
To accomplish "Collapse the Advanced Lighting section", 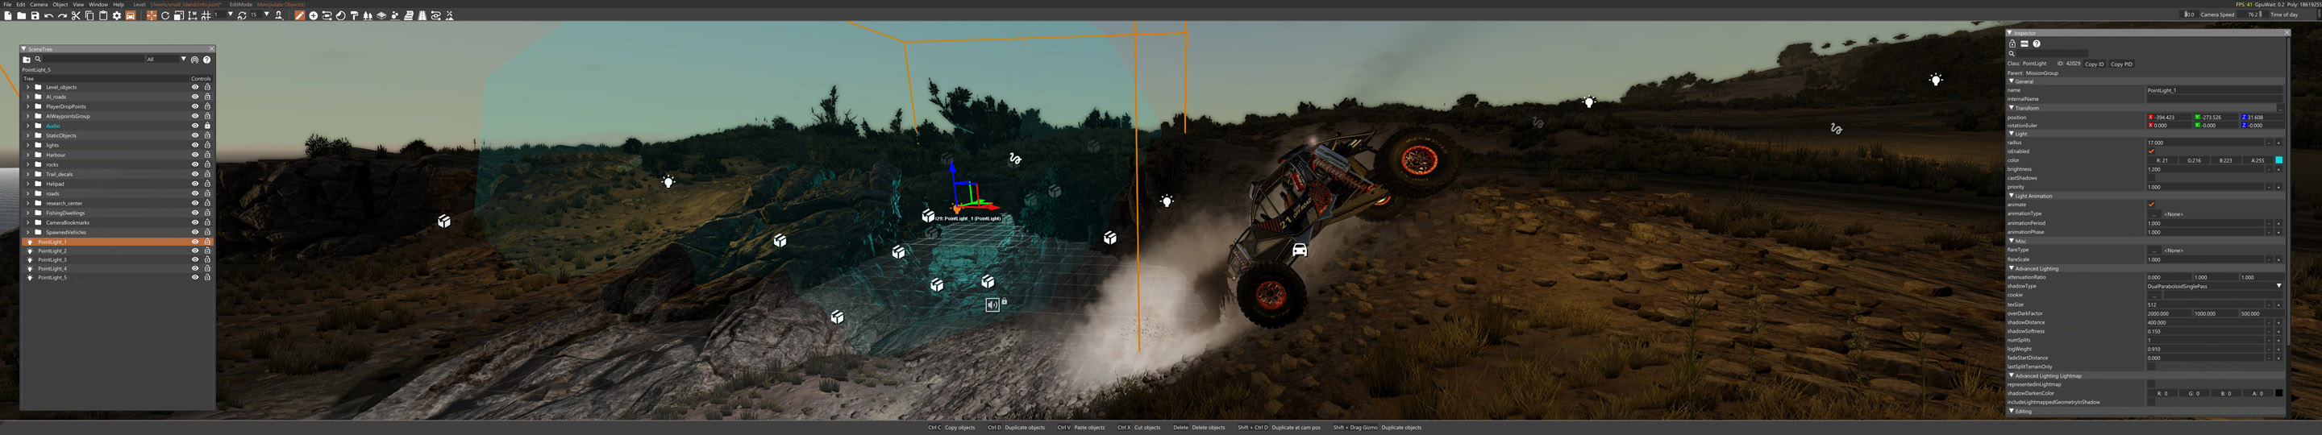I will 2011,269.
